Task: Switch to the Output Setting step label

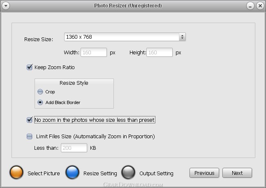Action: tap(156, 174)
